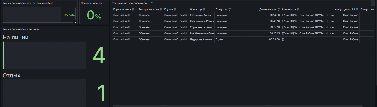Show info tooltip for Текущие статусы операторов
377x107 pixels.
[152, 3]
